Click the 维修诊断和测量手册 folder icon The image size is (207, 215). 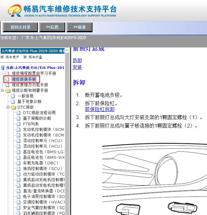click(x=8, y=91)
